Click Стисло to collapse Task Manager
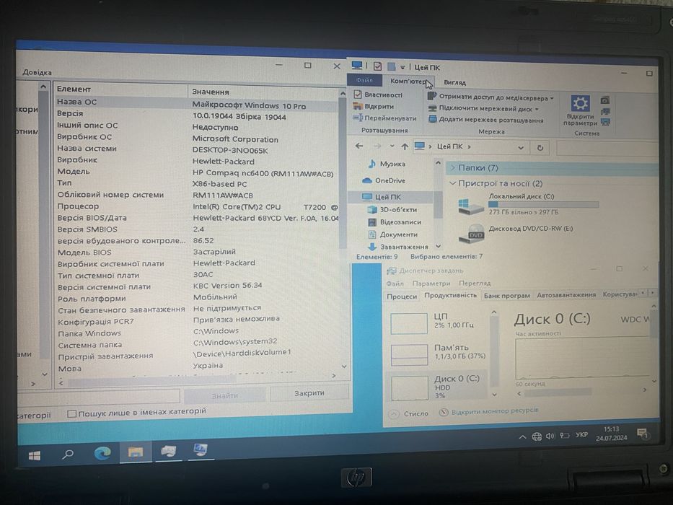Image resolution: width=673 pixels, height=505 pixels. [409, 413]
